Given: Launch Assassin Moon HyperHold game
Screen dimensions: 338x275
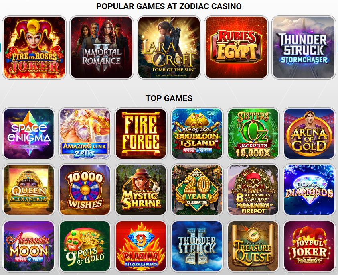Looking at the screenshot, I should tap(29, 246).
